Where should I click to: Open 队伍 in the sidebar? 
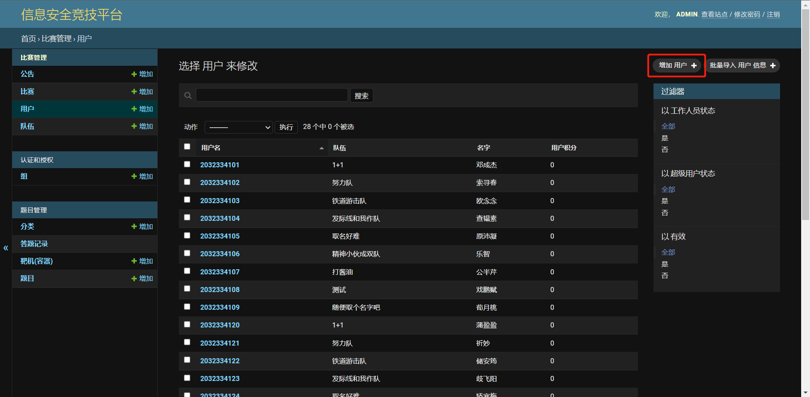tap(27, 126)
